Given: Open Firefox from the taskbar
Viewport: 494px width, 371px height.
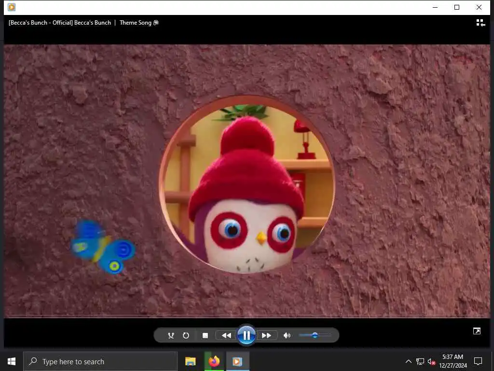Looking at the screenshot, I should pyautogui.click(x=214, y=361).
